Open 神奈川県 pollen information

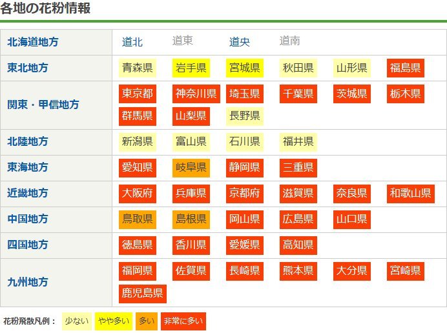coord(196,94)
